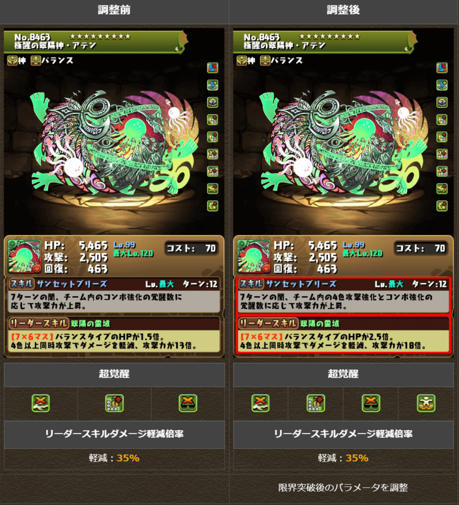
Task: Open the 調整前 column header
Action: (x=114, y=10)
